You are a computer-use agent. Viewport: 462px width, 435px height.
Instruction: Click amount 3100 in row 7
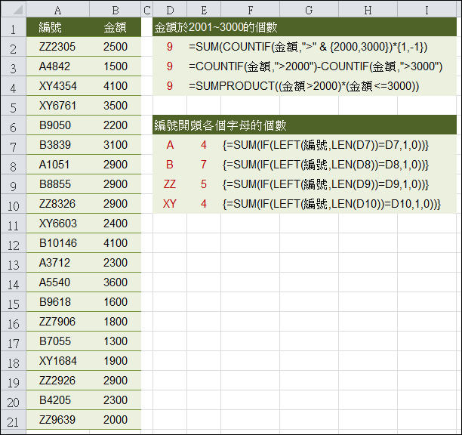click(x=115, y=145)
